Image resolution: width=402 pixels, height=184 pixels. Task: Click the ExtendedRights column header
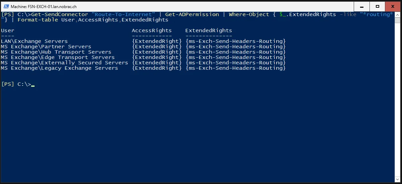pos(209,30)
